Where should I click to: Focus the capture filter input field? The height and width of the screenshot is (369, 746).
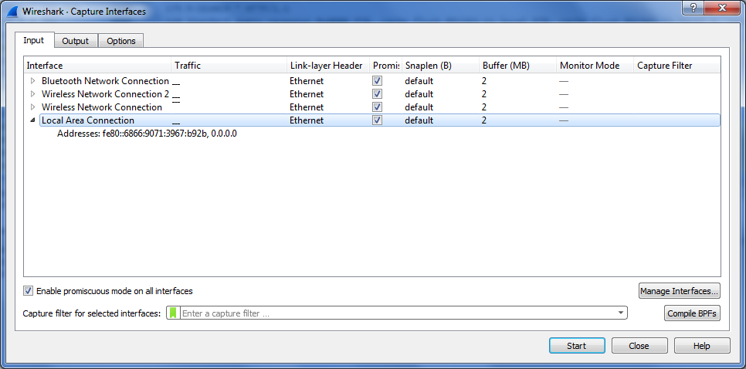pyautogui.click(x=397, y=313)
